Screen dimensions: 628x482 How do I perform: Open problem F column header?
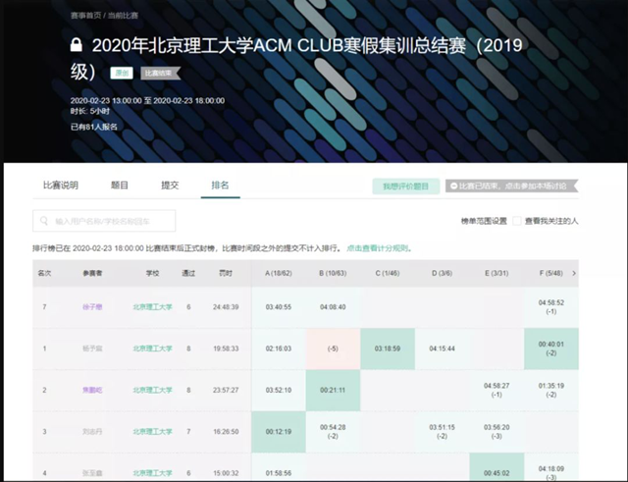point(549,273)
